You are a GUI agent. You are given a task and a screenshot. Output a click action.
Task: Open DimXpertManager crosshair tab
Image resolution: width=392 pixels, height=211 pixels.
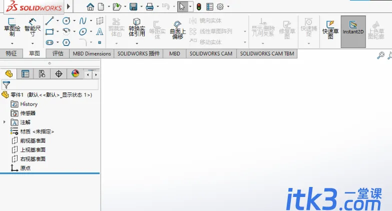click(59, 74)
